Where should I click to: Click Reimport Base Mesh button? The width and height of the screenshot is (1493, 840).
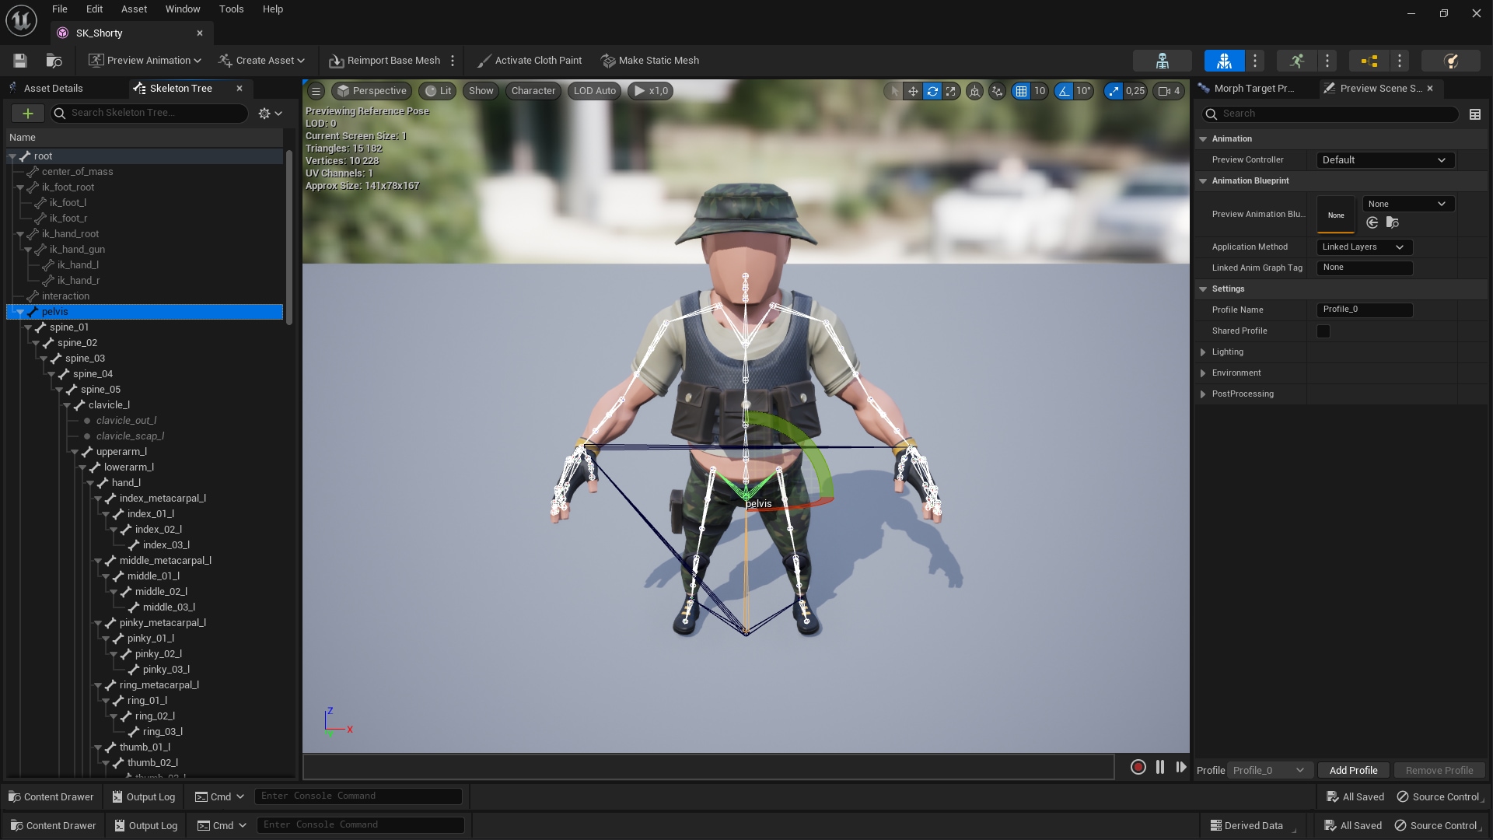[385, 61]
